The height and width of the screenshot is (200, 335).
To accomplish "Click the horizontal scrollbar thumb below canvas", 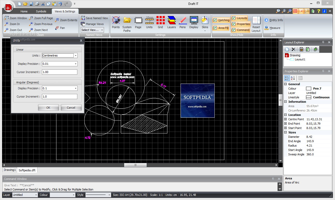I will point(135,165).
